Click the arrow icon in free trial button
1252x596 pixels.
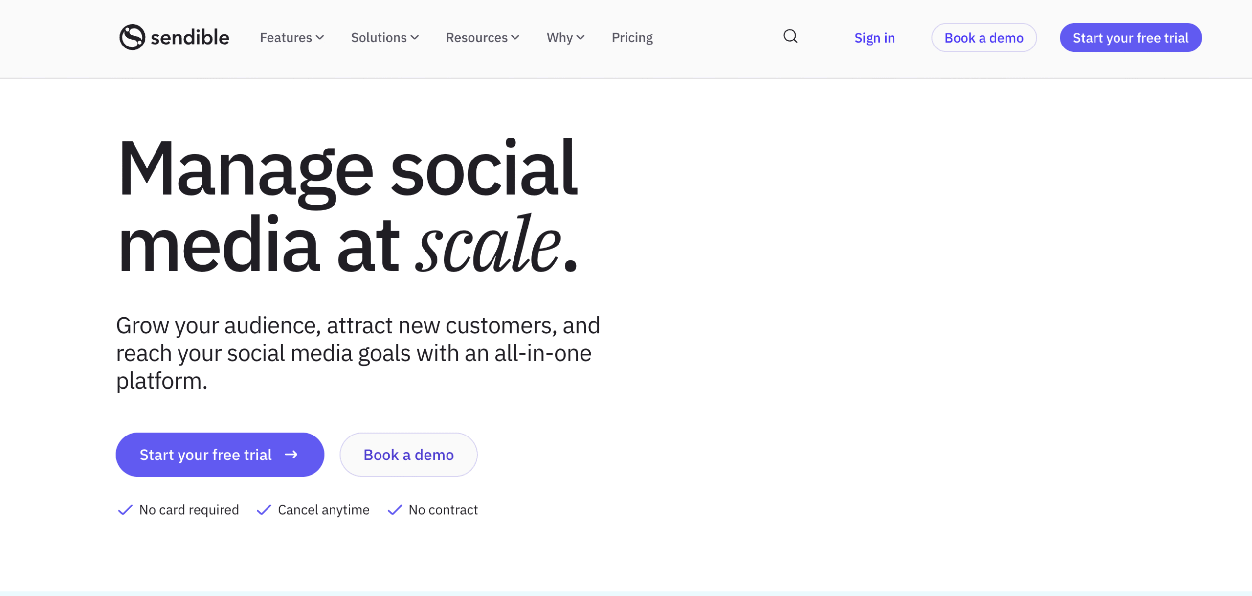(291, 455)
